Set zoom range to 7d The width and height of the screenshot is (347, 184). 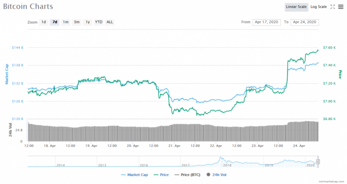(55, 22)
